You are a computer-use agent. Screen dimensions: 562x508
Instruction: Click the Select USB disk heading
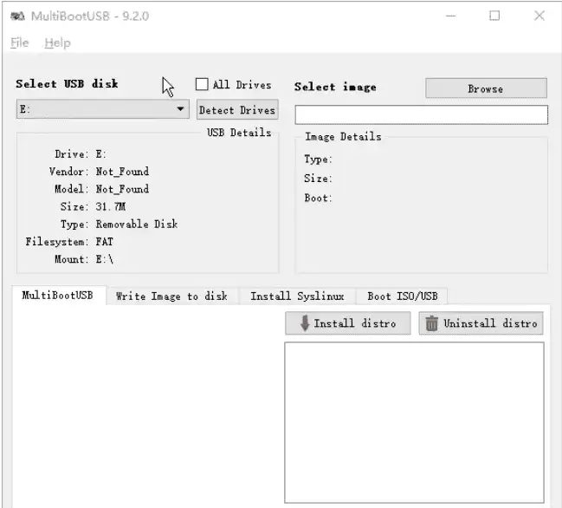coord(67,83)
